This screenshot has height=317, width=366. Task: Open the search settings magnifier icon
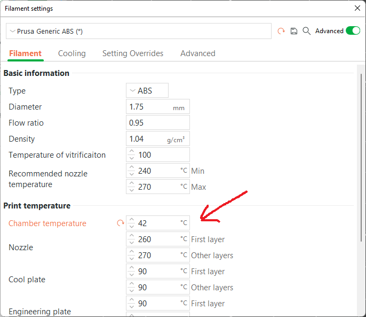pos(306,31)
